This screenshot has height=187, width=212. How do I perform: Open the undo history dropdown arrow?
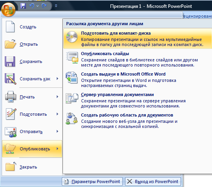click(38, 6)
